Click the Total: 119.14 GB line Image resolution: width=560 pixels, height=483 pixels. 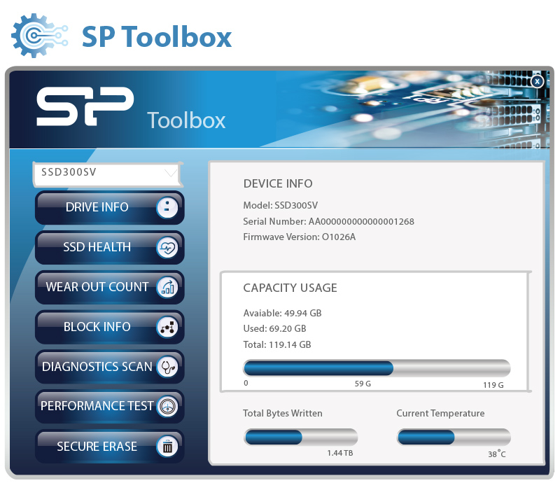(277, 344)
